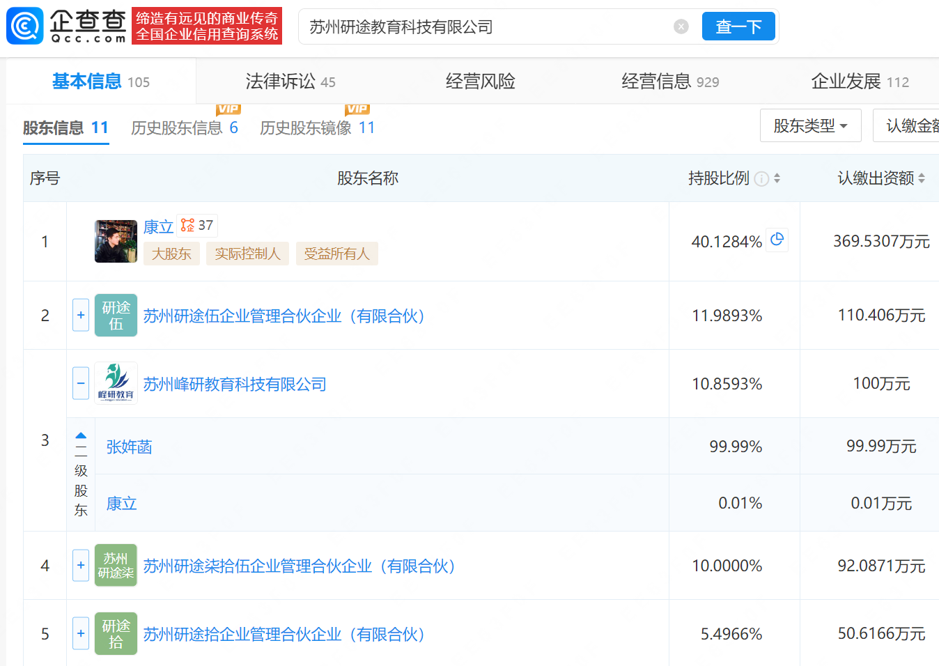Sort by 认缴出资额 column
Screen dimensions: 939x666
tap(922, 178)
